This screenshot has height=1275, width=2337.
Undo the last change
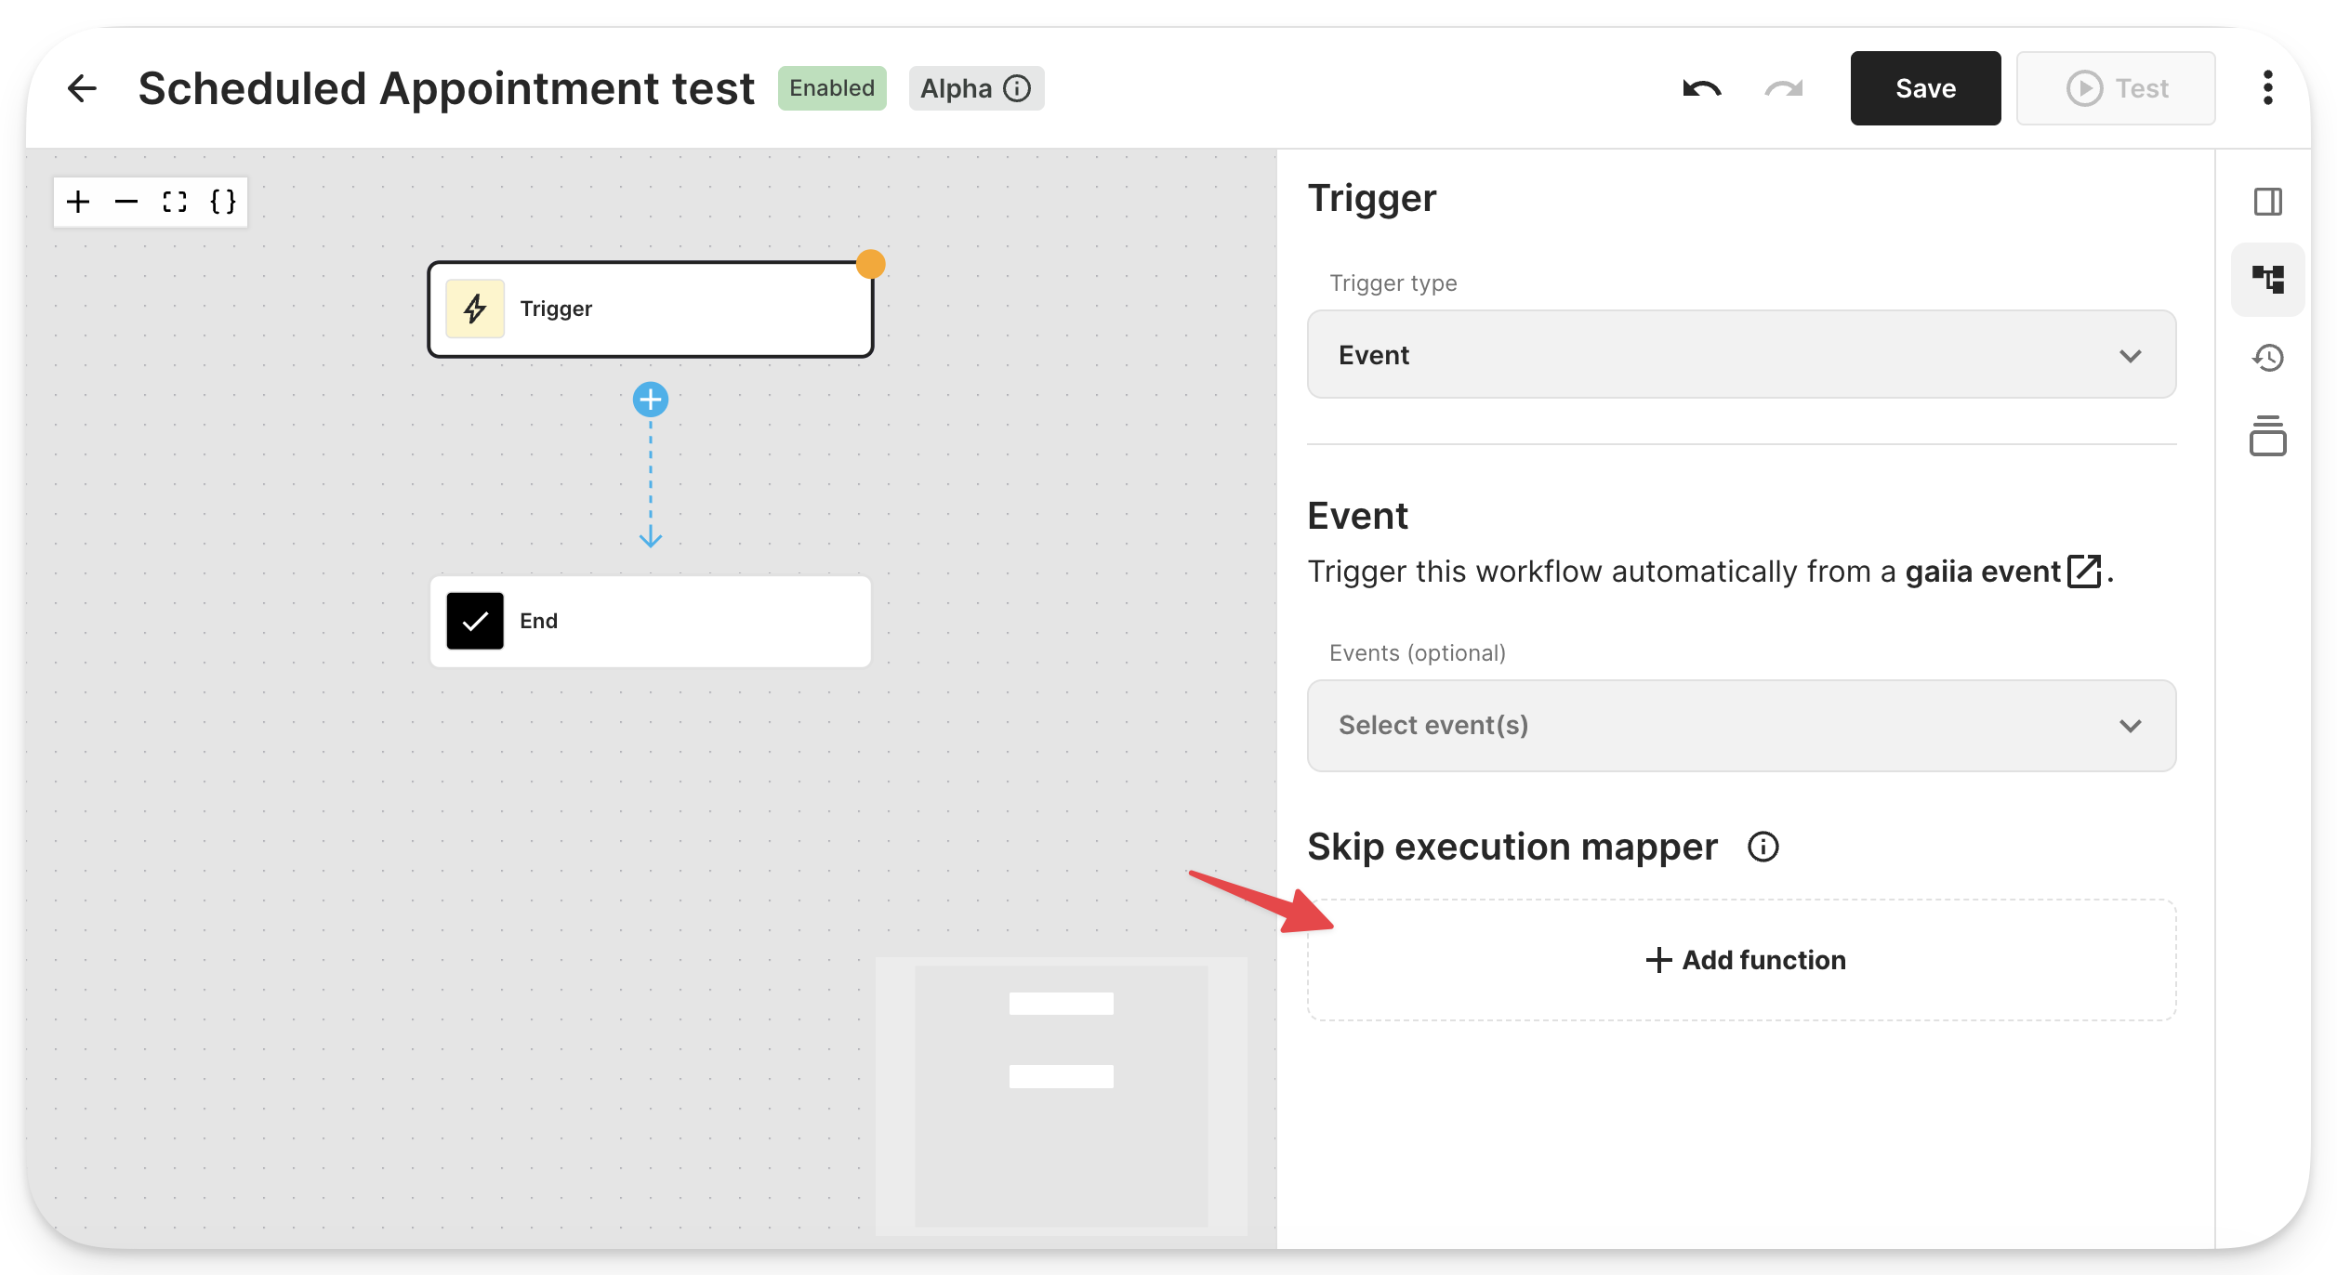pyautogui.click(x=1701, y=88)
